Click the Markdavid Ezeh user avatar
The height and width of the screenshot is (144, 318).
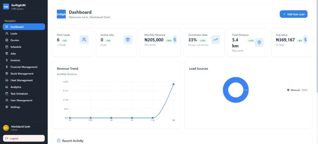tap(6, 128)
